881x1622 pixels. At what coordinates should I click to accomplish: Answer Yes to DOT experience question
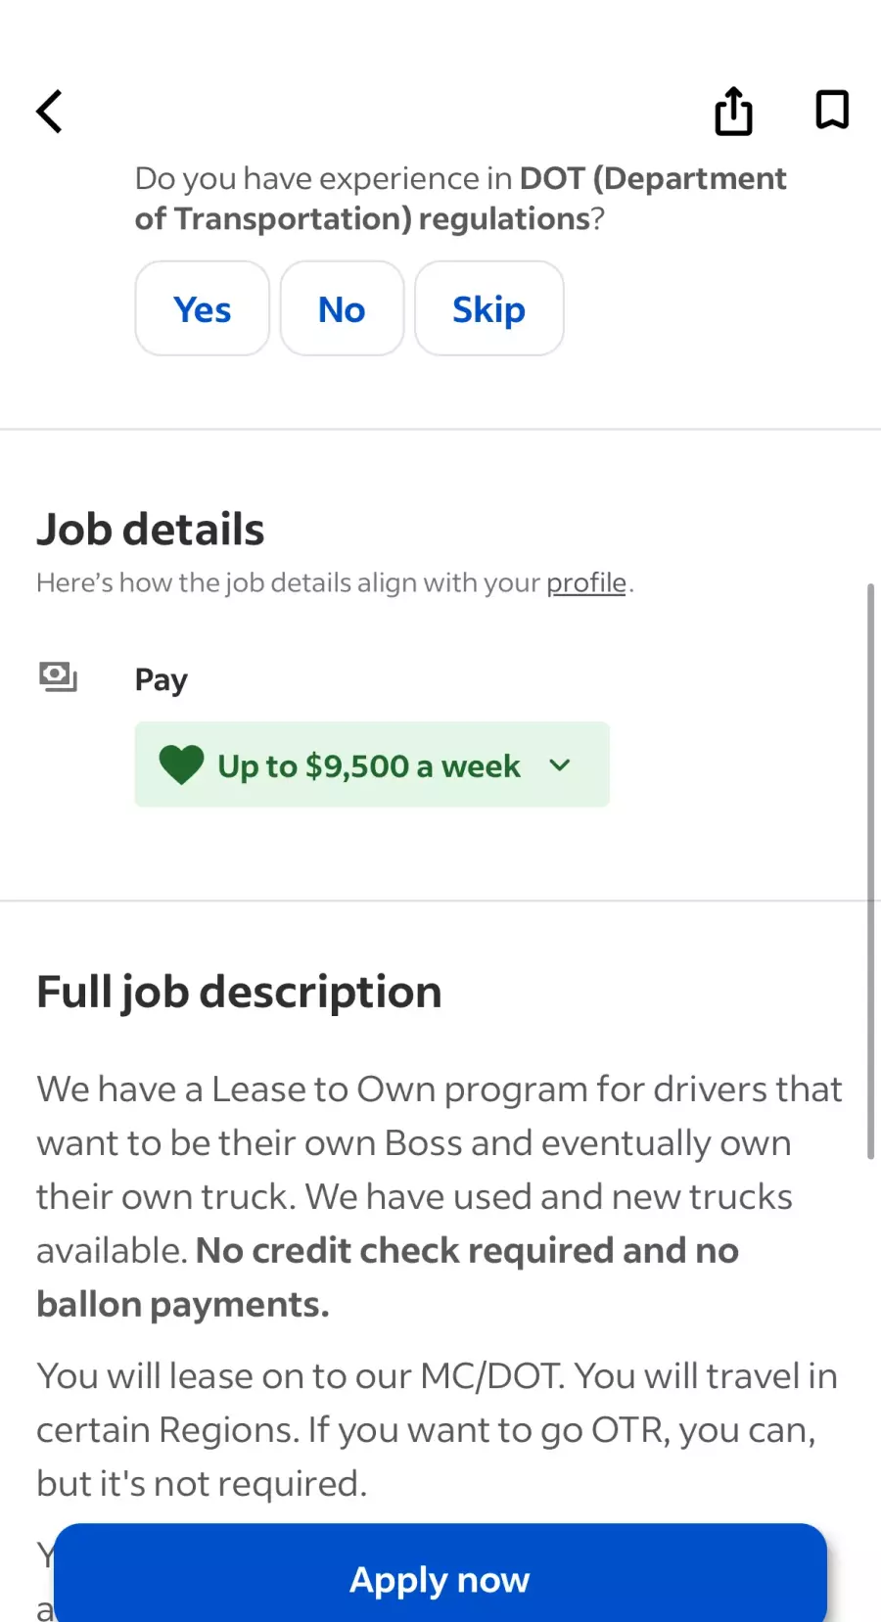202,309
